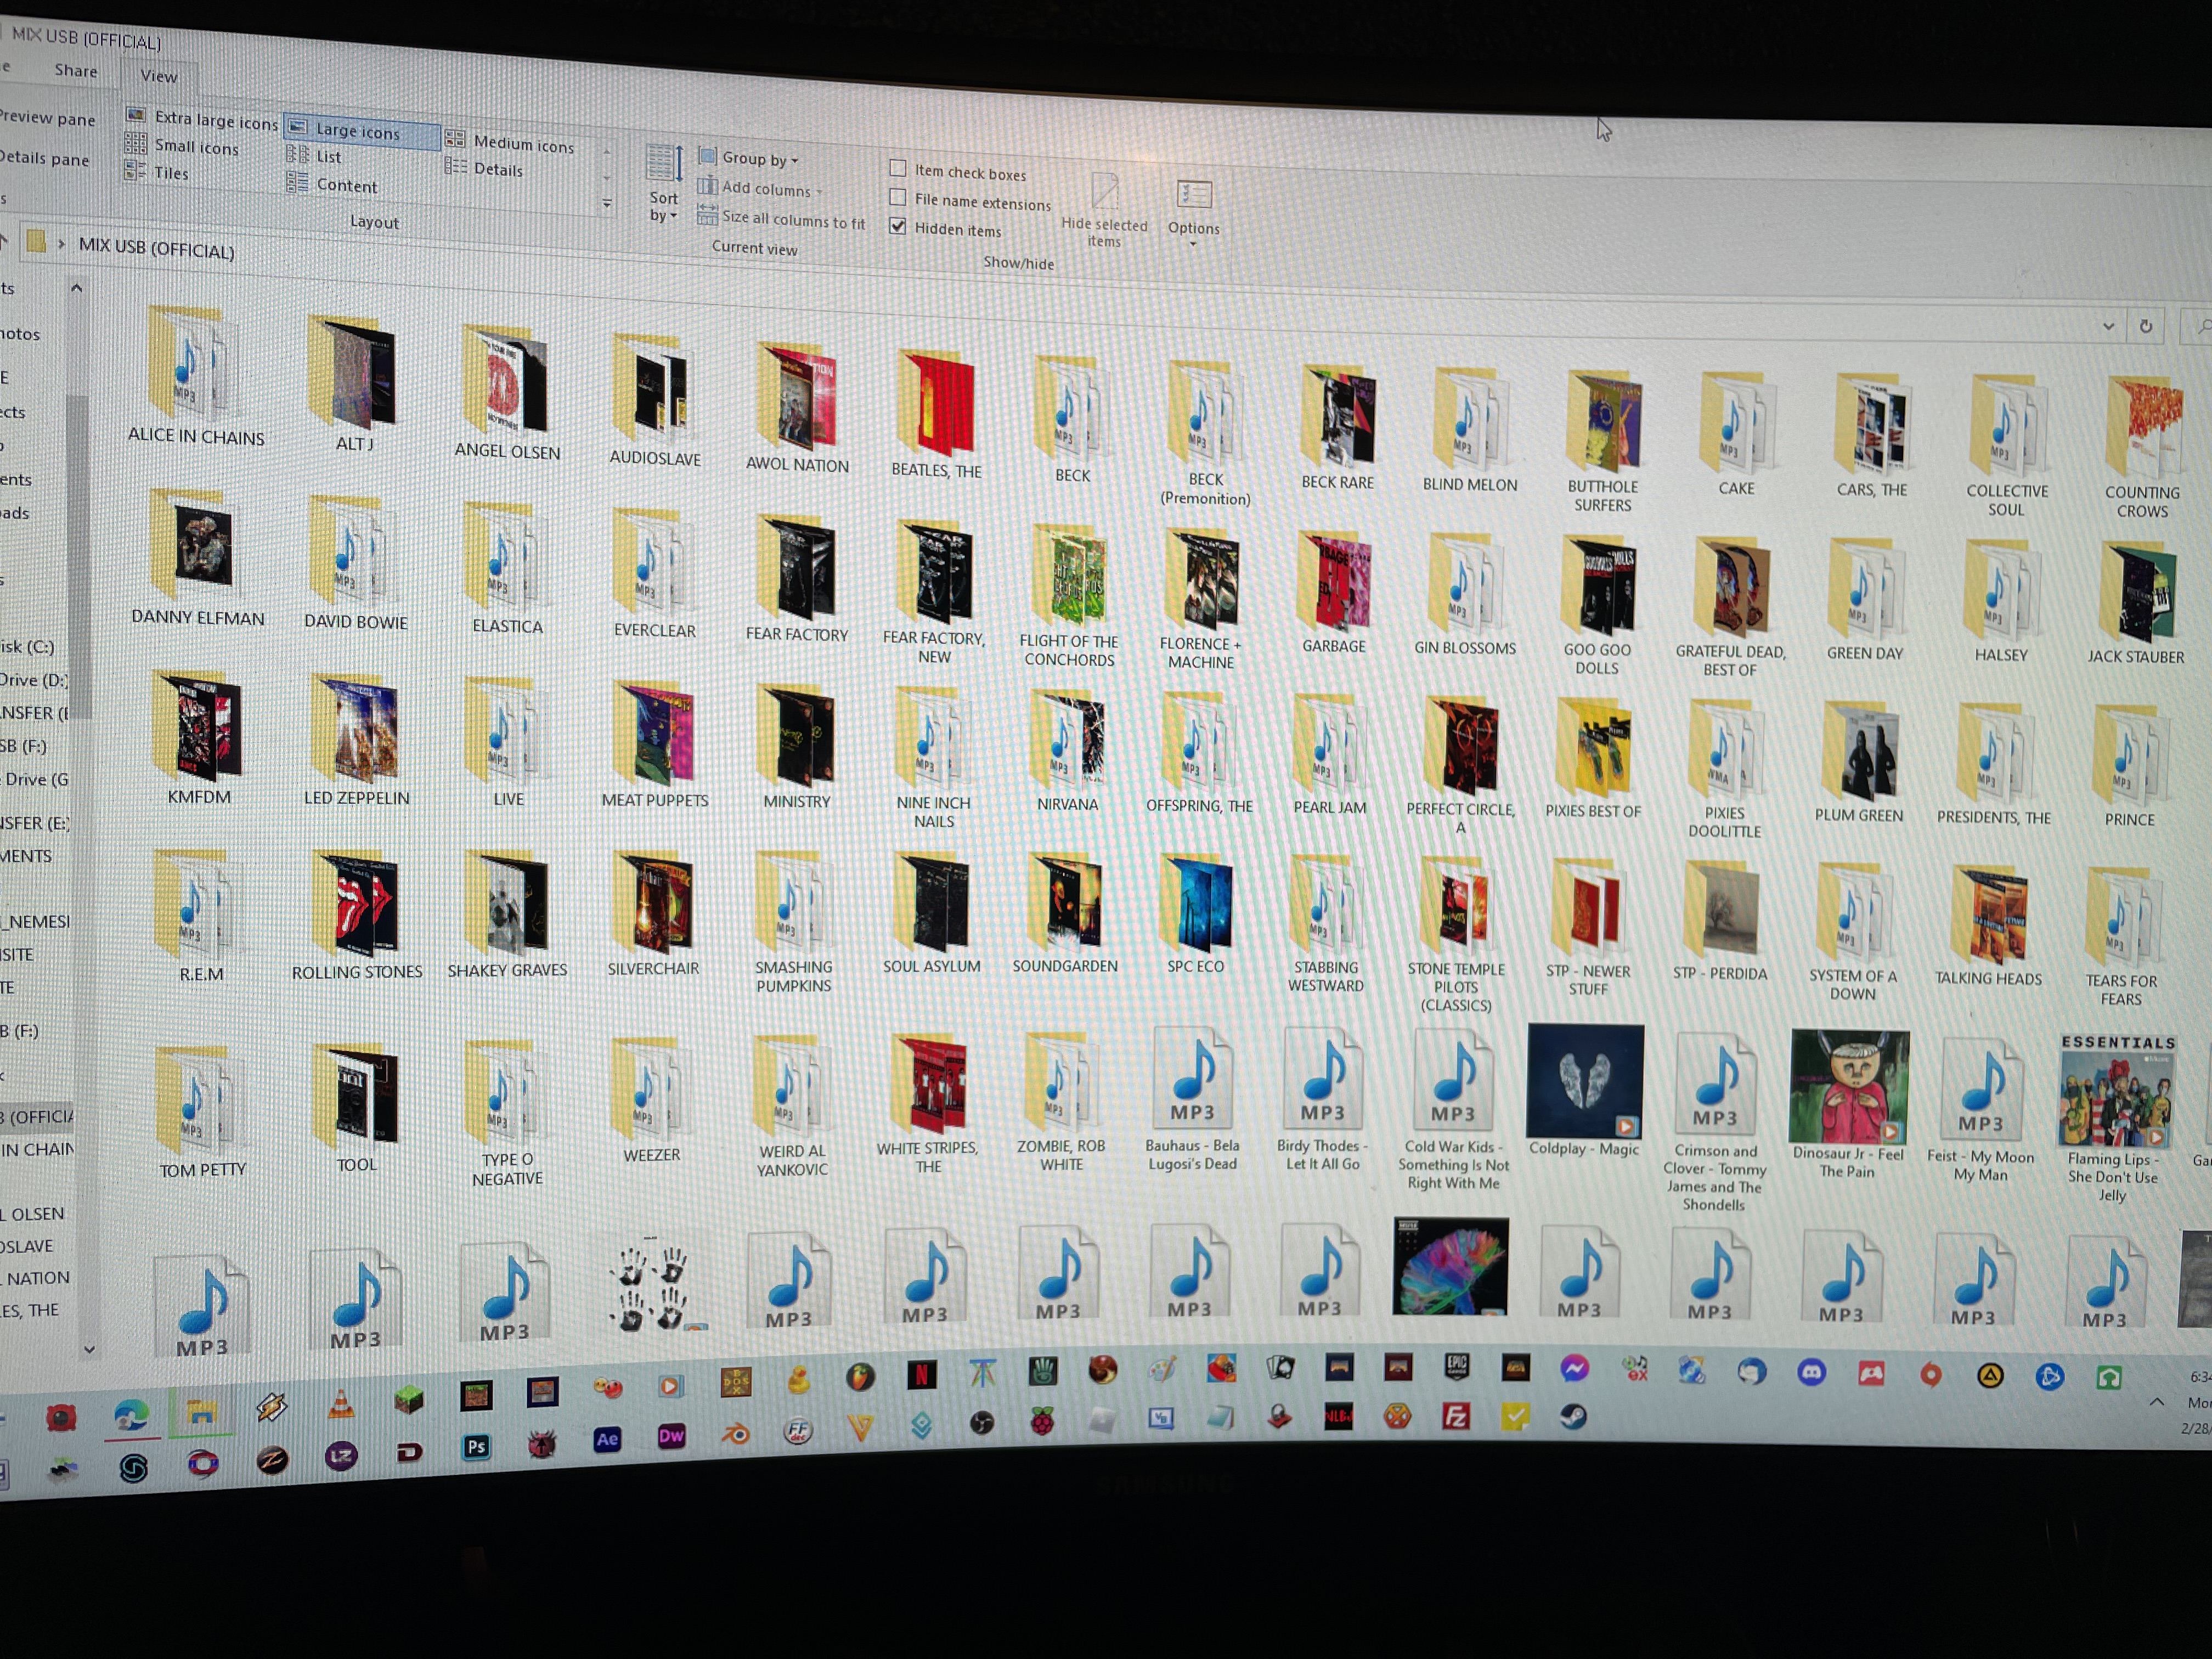Viewport: 2212px width, 1659px height.
Task: Switch to the Share ribbon tab
Action: point(76,71)
